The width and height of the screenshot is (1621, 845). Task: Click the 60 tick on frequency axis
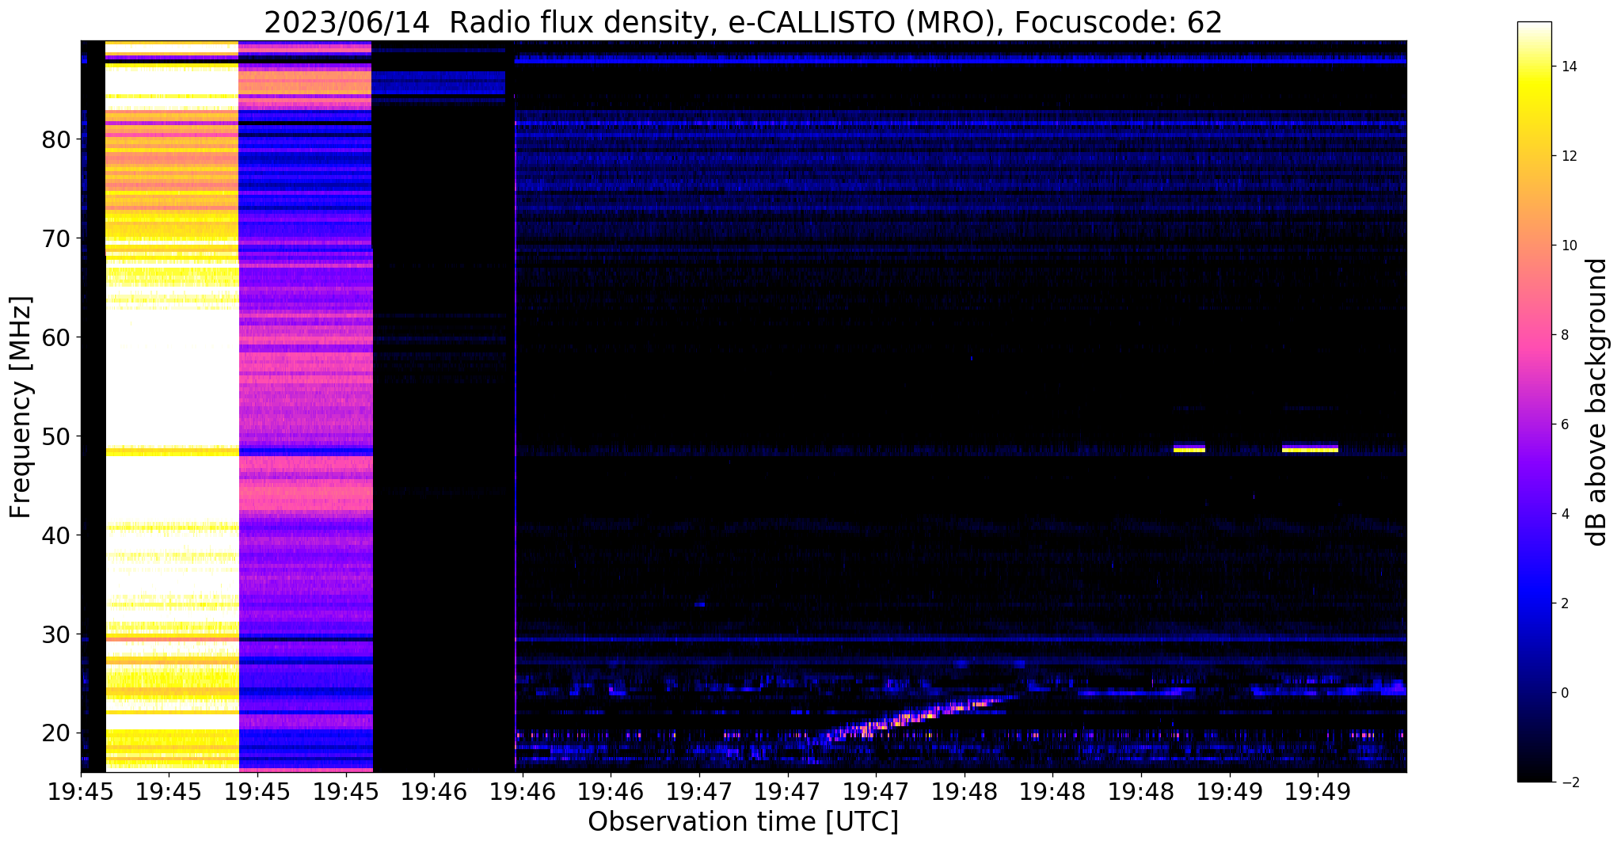tap(56, 337)
